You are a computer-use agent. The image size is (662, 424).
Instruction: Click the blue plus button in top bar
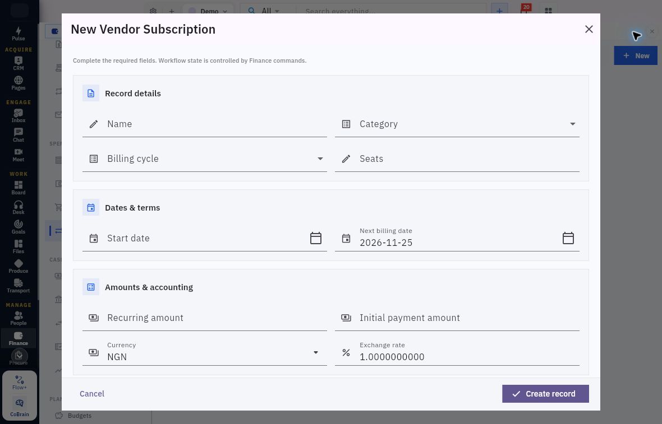click(499, 11)
